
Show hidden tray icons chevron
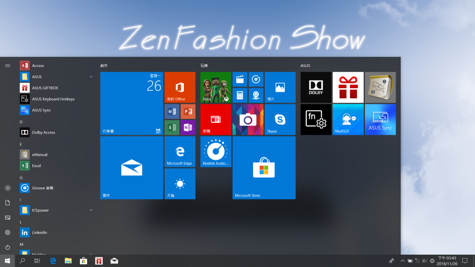[402, 261]
